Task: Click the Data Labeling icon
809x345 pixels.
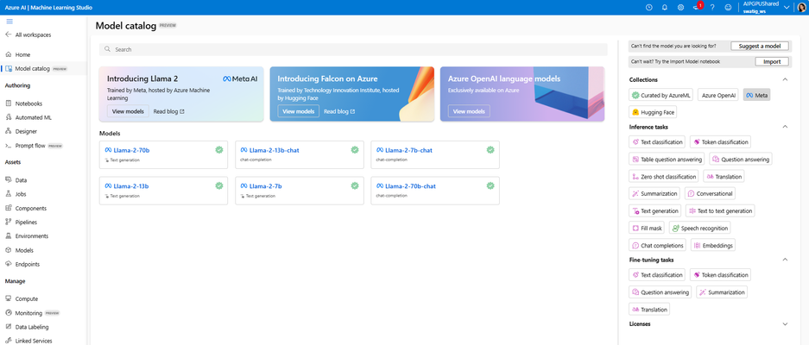Action: 9,326
